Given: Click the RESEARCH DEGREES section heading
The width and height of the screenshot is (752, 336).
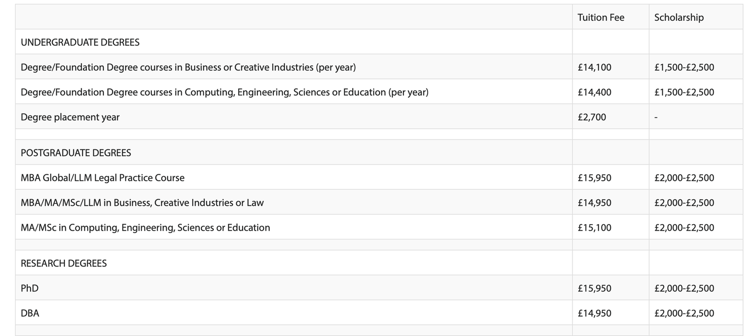Looking at the screenshot, I should point(63,263).
